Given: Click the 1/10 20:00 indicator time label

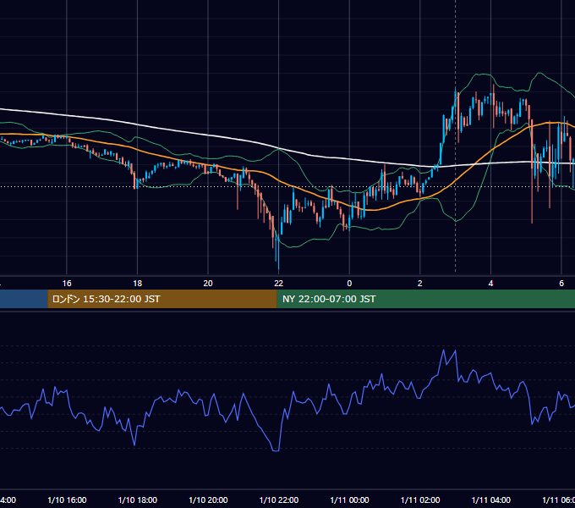Looking at the screenshot, I should (x=208, y=500).
